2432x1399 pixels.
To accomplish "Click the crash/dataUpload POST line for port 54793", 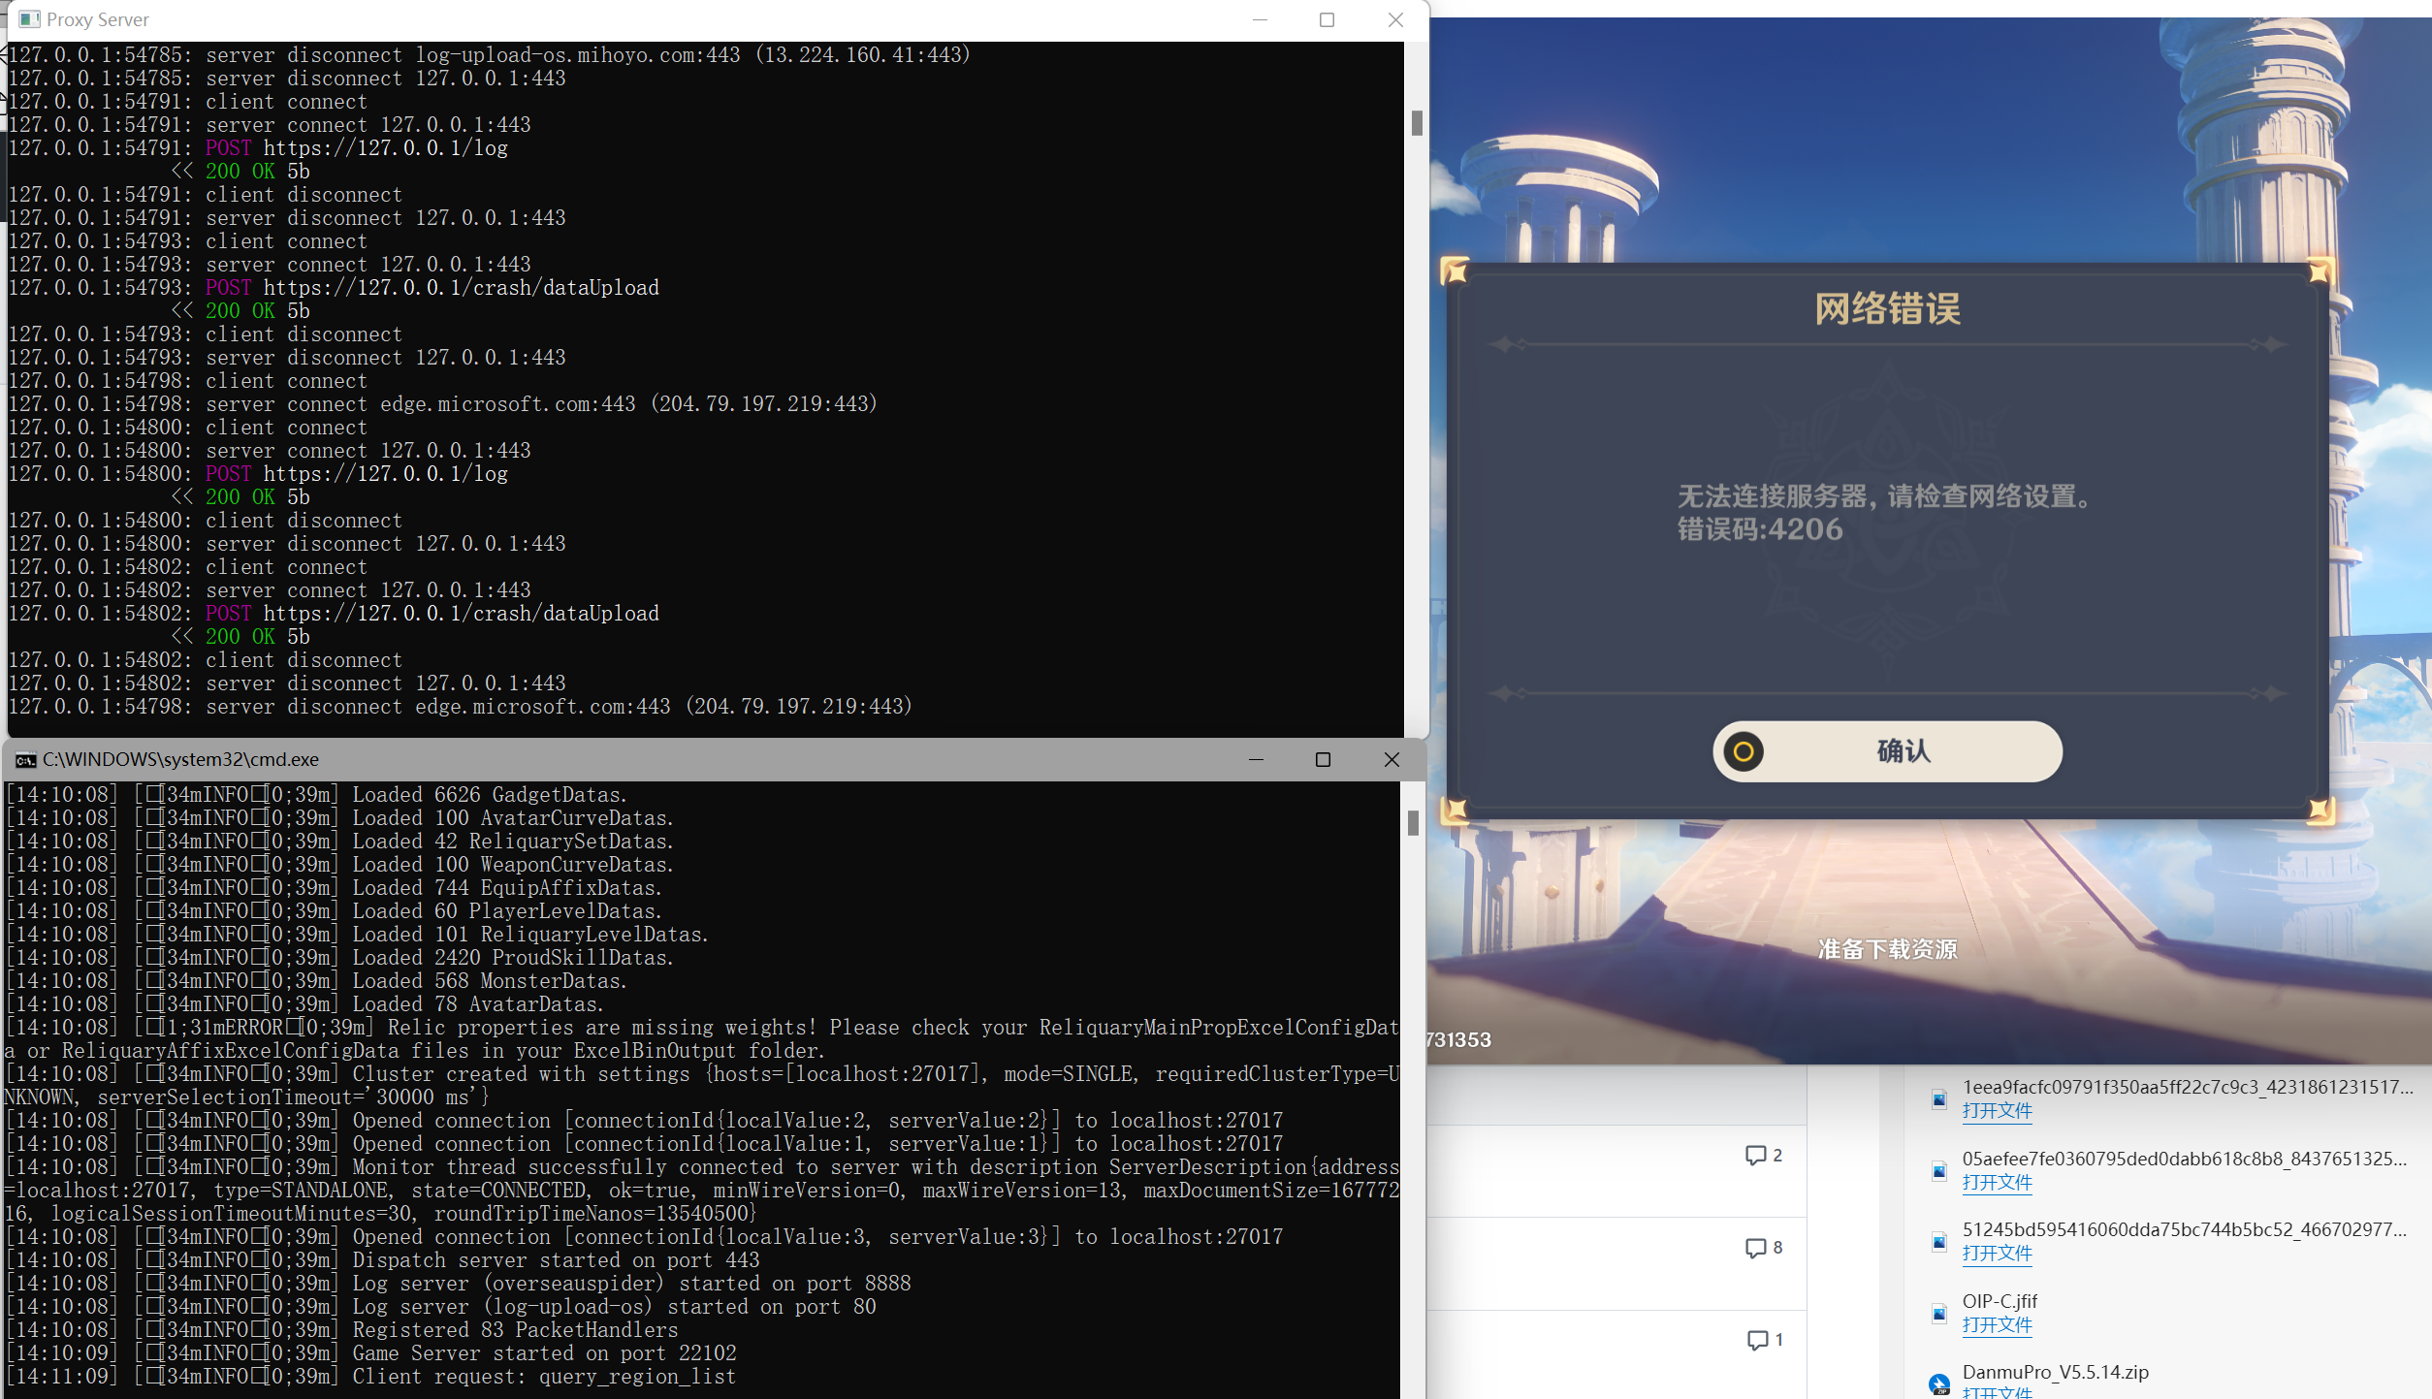I will click(x=334, y=288).
